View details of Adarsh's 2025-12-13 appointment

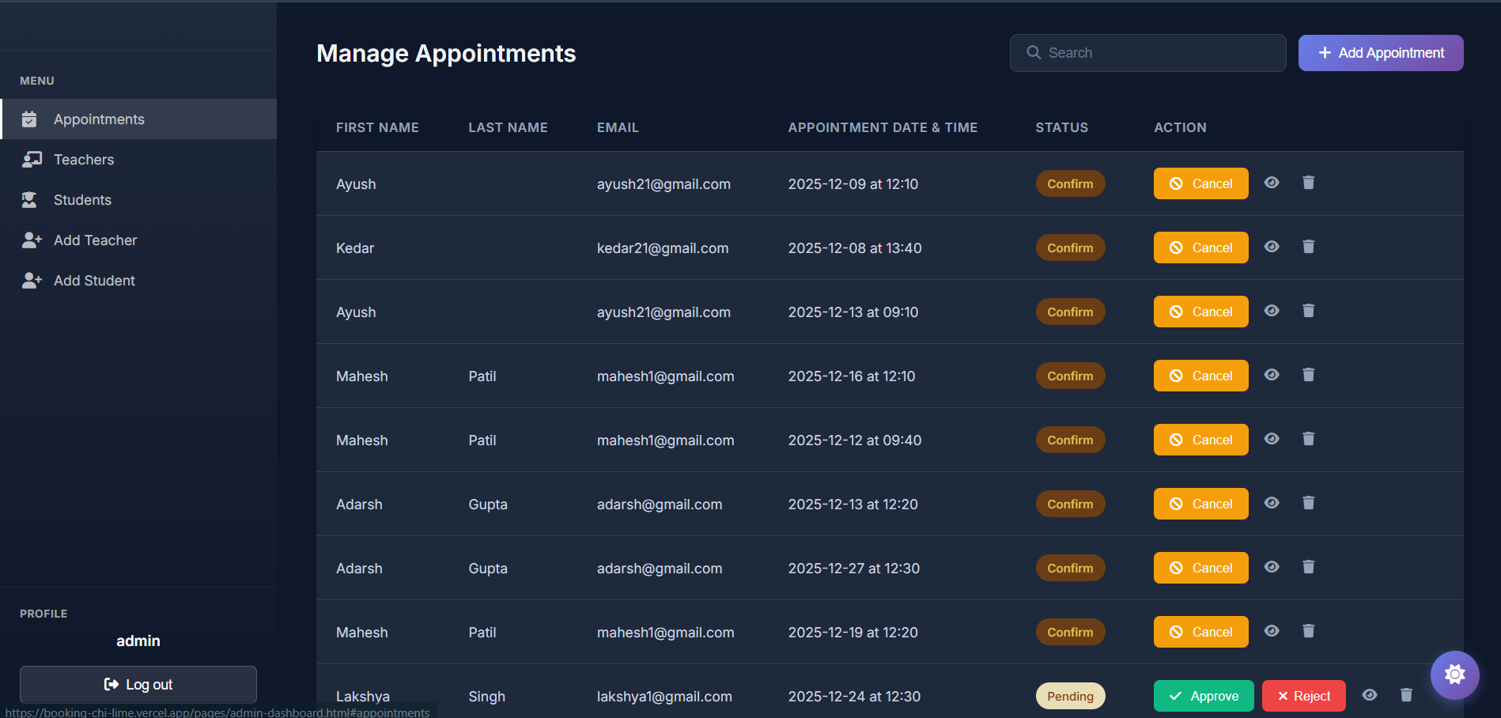[x=1272, y=503]
